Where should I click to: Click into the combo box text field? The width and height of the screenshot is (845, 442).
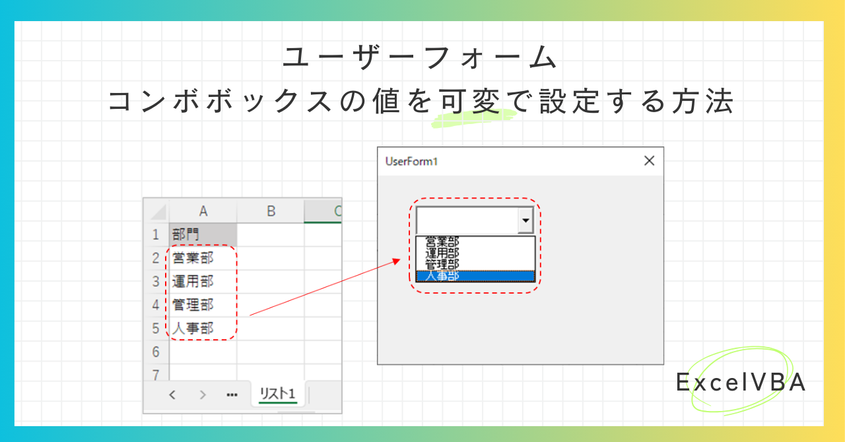coord(467,221)
